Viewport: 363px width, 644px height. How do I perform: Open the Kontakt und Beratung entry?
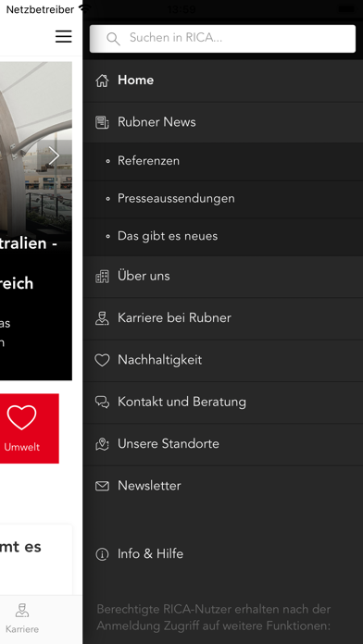(223, 402)
